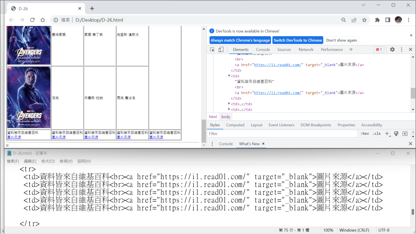Expand the last collapsed td node

coord(229,109)
